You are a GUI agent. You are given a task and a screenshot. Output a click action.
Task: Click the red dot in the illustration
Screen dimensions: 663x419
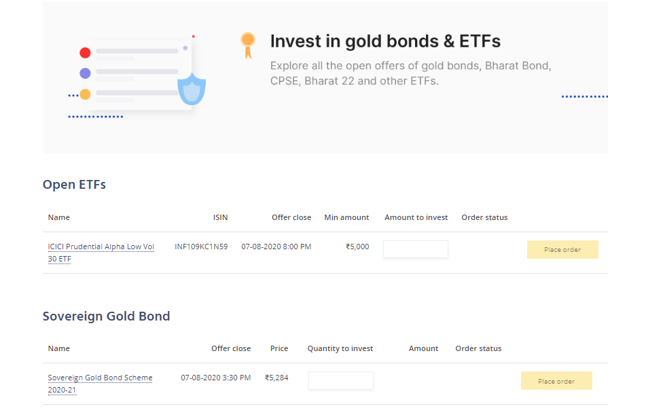pyautogui.click(x=85, y=53)
